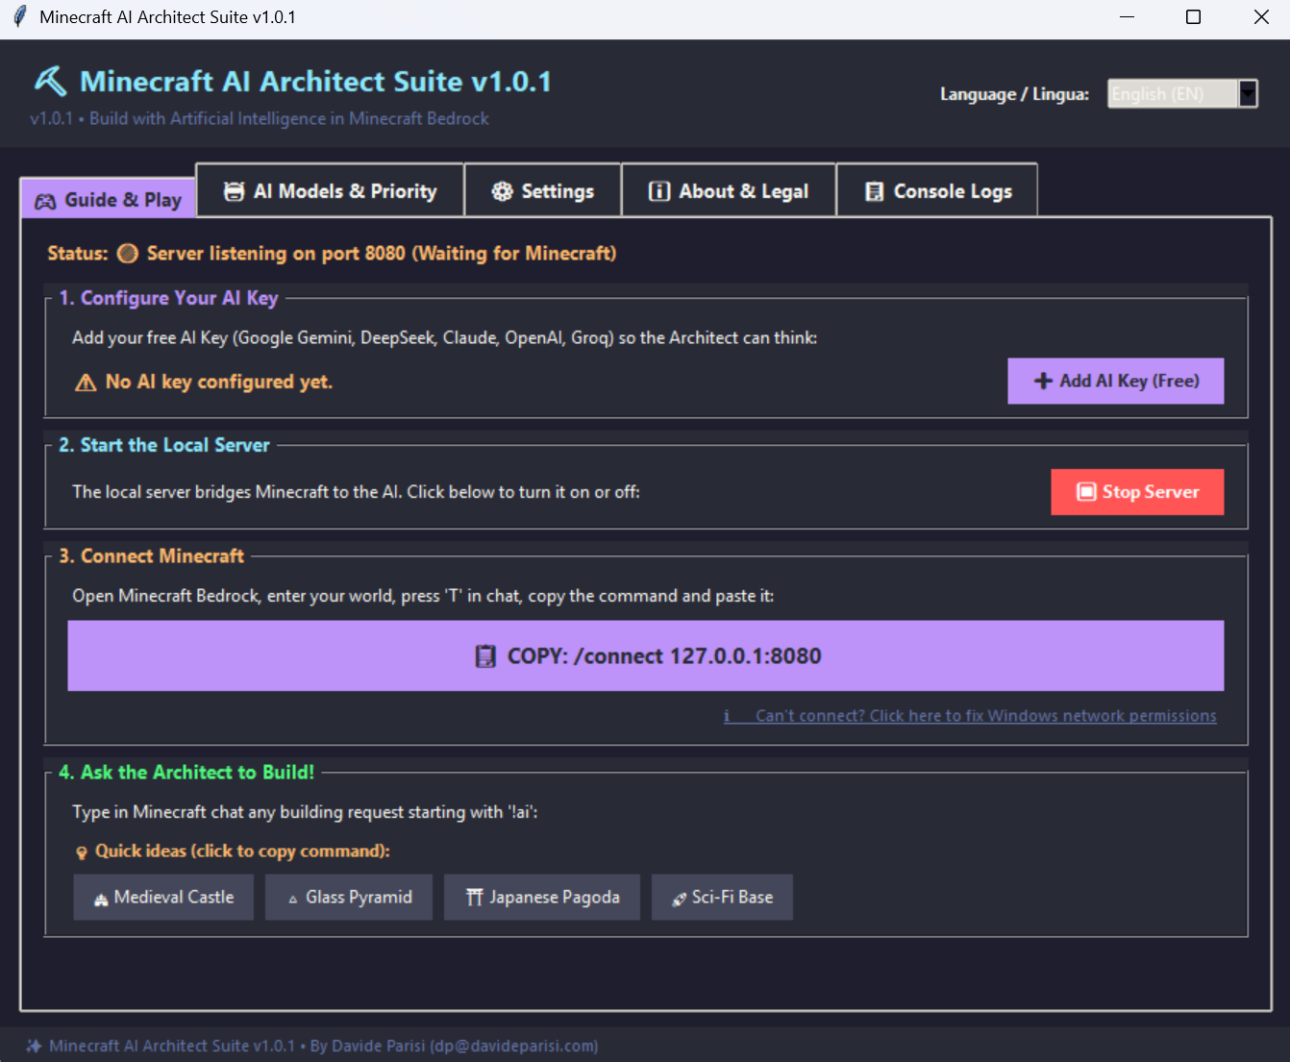Open the Console Logs tab

pyautogui.click(x=937, y=191)
